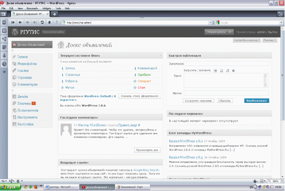Go back with the browser back arrow
Image resolution: width=285 pixels, height=191 pixels.
point(20,22)
